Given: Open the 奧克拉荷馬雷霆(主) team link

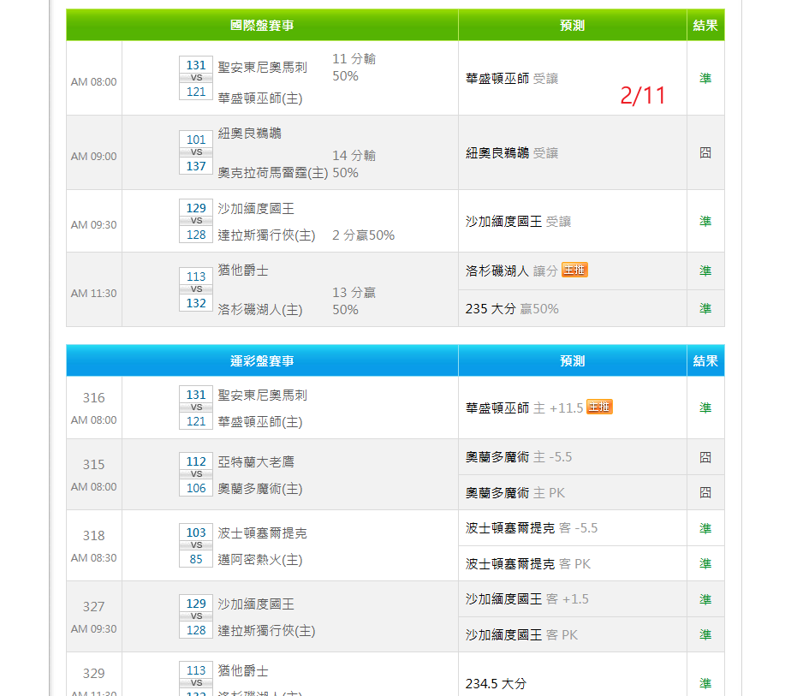Looking at the screenshot, I should coord(273,173).
